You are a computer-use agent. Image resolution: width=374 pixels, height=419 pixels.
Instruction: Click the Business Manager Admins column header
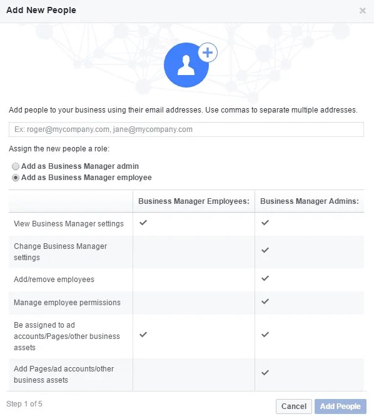[310, 201]
